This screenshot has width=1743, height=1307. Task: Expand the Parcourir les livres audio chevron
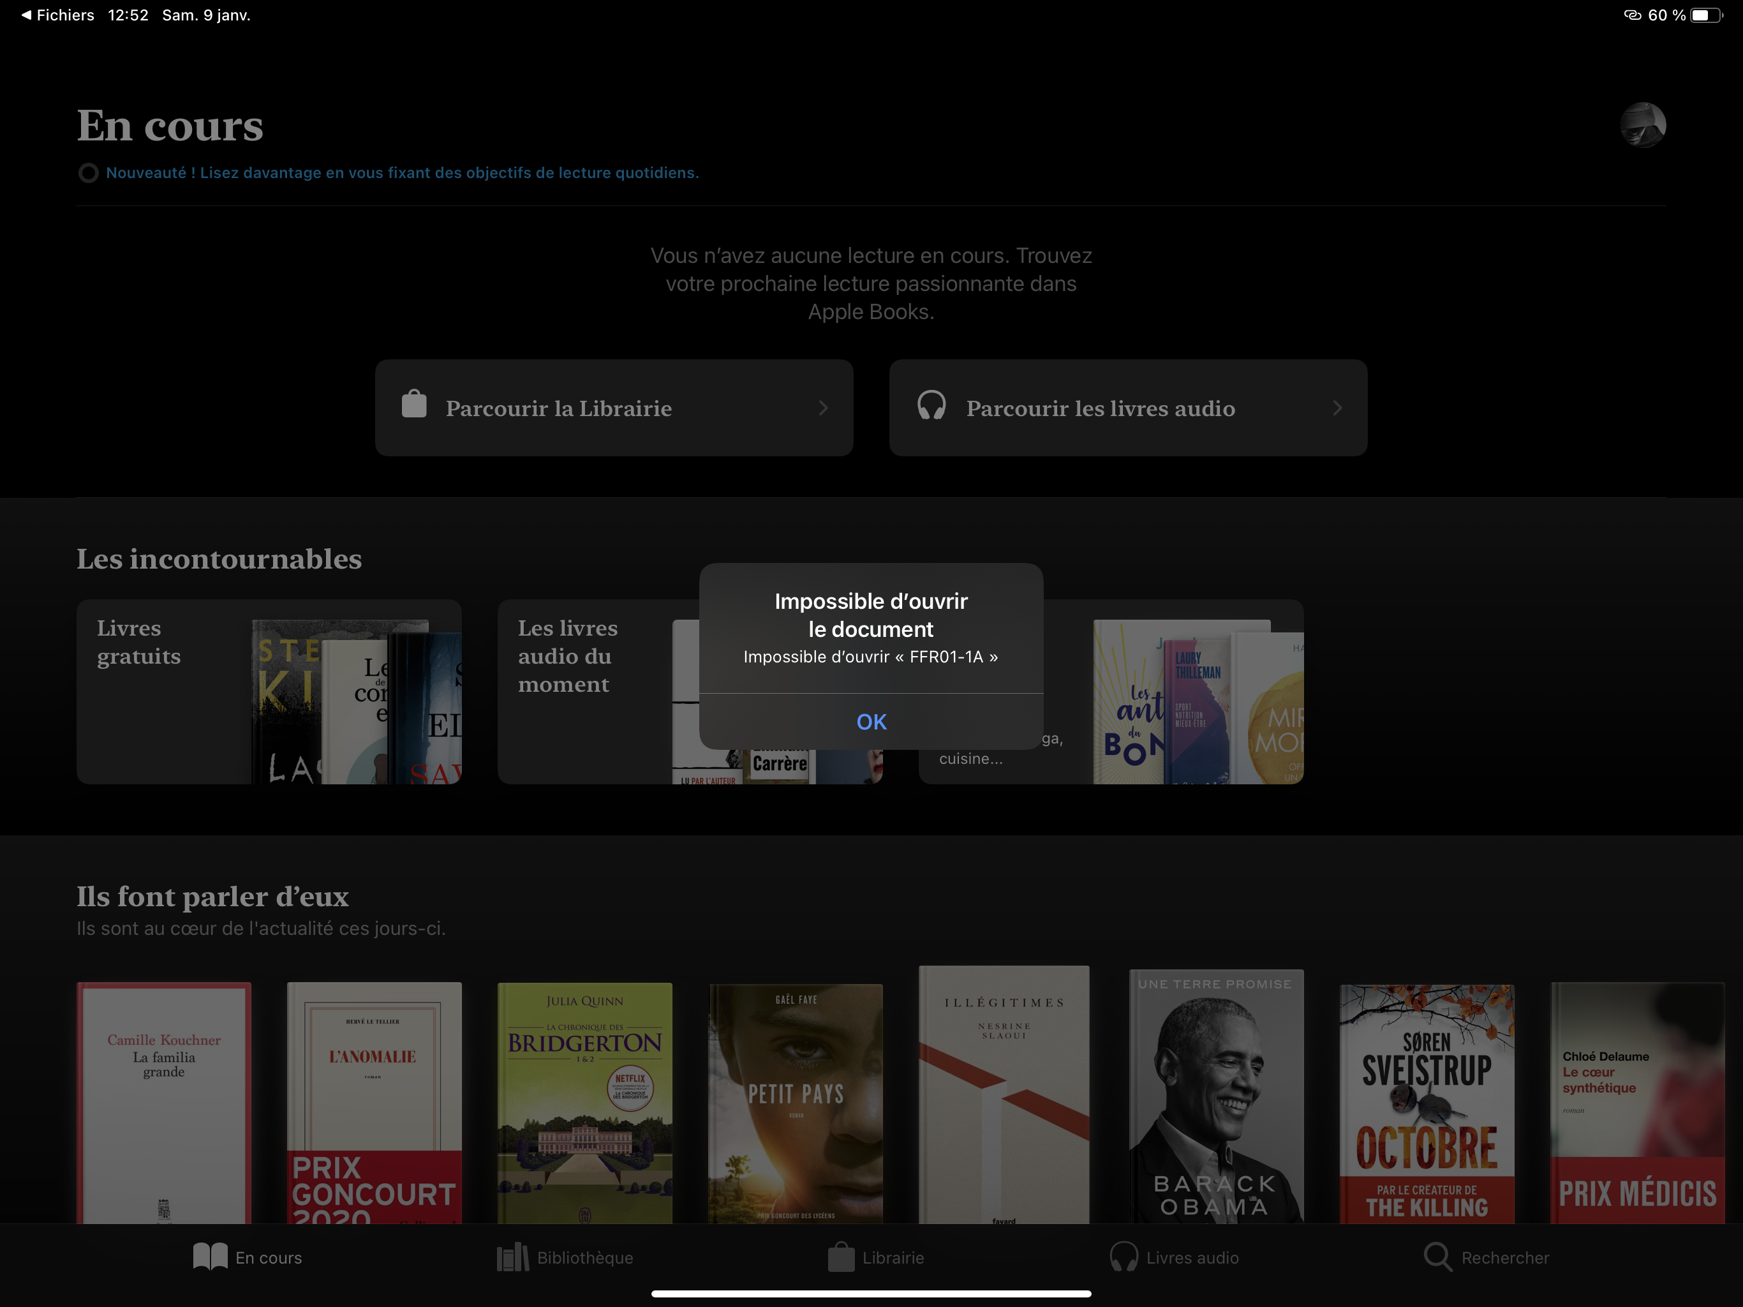1337,408
